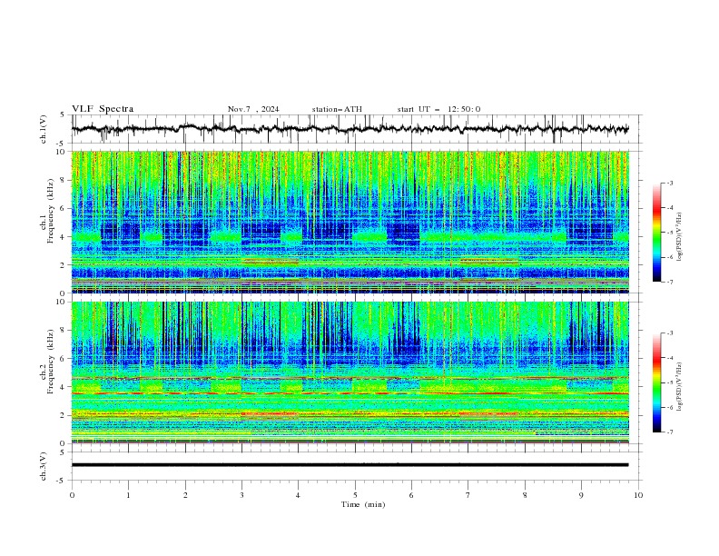
Task: Click time axis tick label "7"
Action: pyautogui.click(x=468, y=495)
